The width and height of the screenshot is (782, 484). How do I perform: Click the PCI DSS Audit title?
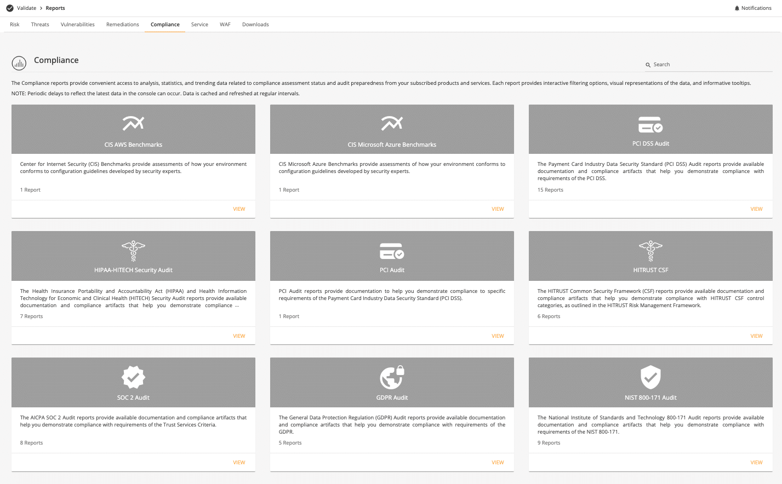[x=650, y=144]
